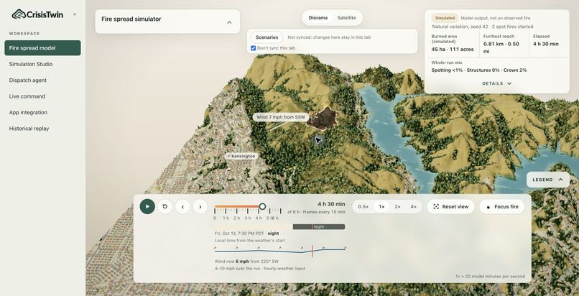Toggle the Don't sync this tab checkbox
579x296 pixels.
tap(254, 48)
